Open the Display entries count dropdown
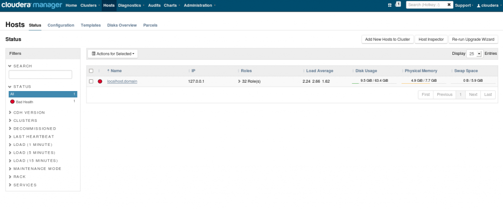This screenshot has width=503, height=210. (475, 54)
